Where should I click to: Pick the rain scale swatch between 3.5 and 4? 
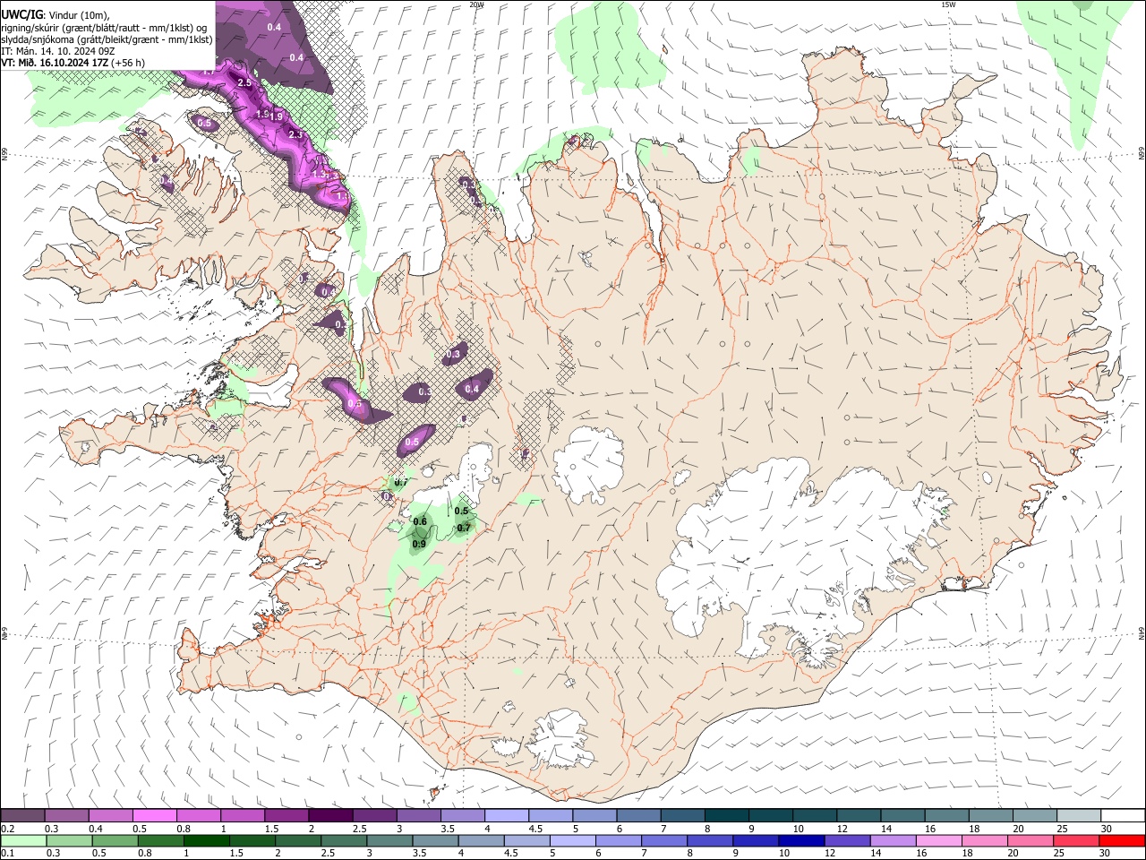[434, 840]
